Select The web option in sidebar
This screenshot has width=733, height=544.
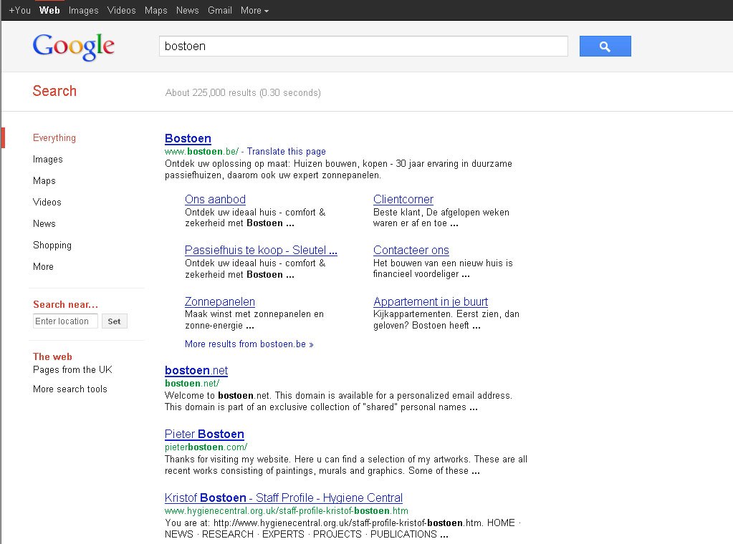pos(52,356)
